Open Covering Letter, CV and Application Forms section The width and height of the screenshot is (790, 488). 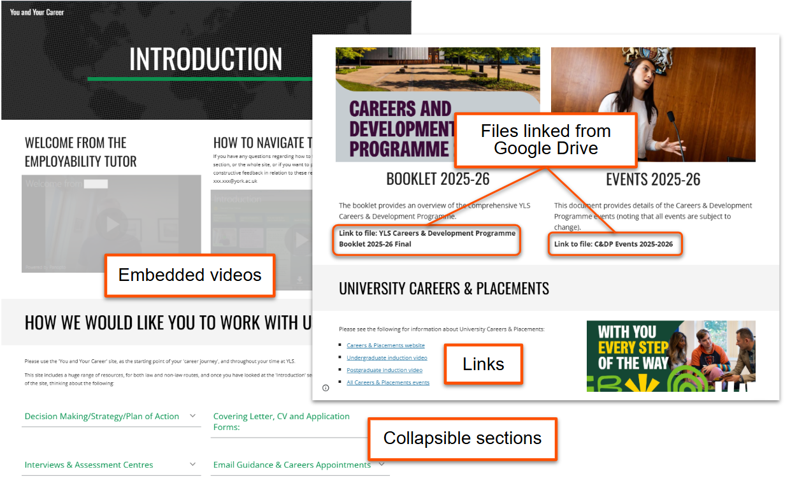pos(281,421)
